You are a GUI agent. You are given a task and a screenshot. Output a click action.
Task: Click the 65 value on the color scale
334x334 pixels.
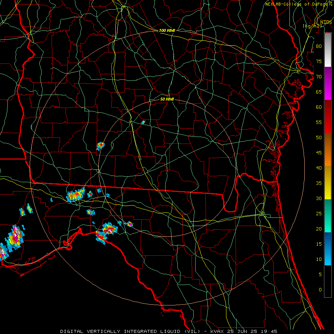point(319,92)
